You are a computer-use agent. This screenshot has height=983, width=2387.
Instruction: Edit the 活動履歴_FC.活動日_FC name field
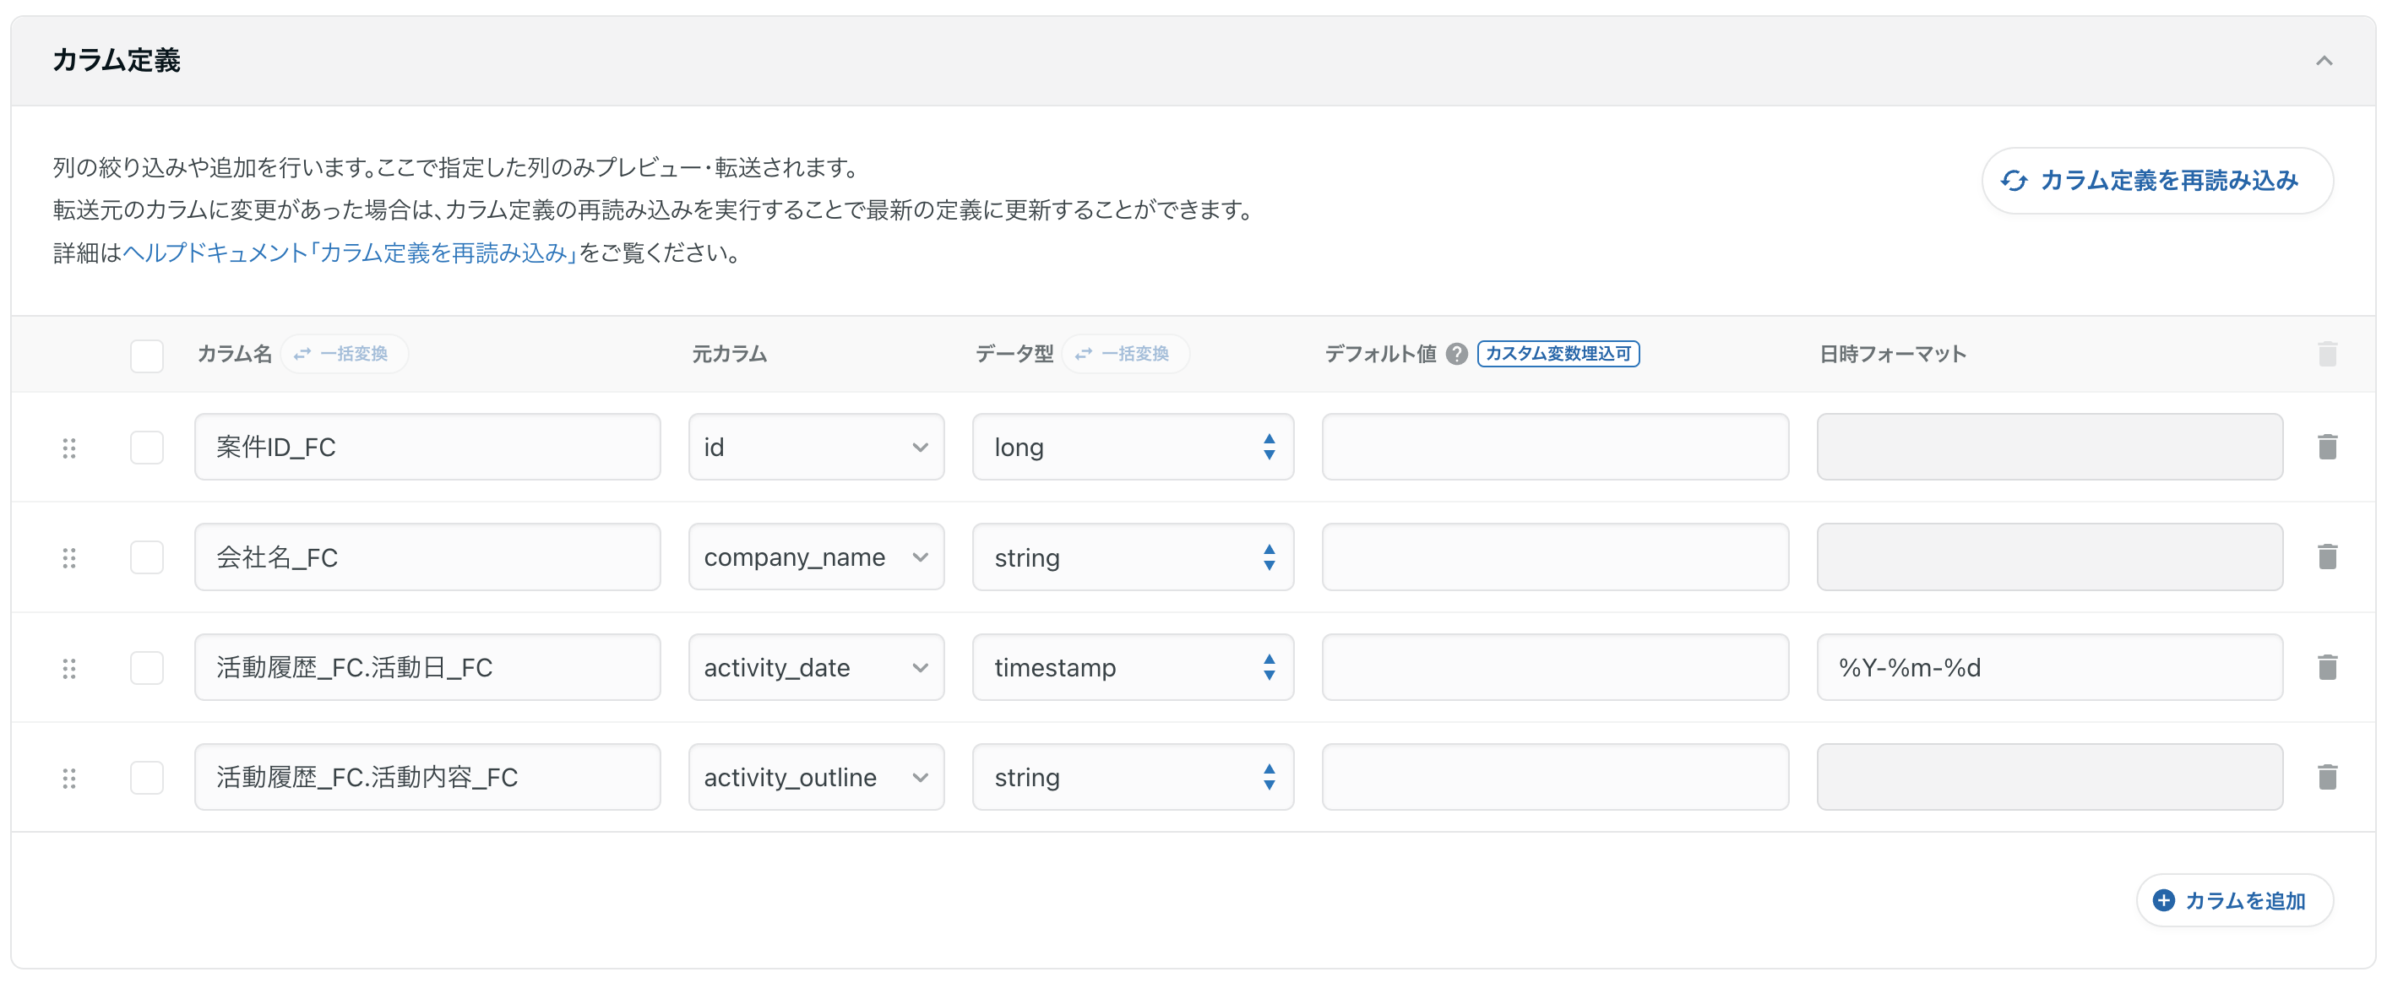[x=427, y=668]
